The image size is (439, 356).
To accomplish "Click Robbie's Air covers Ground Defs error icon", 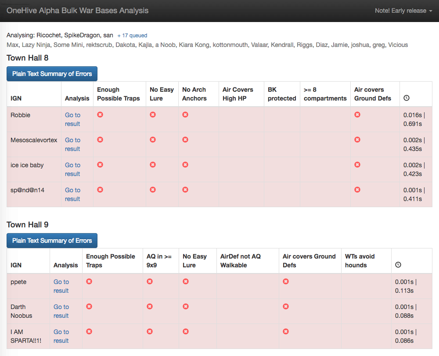I will (357, 115).
